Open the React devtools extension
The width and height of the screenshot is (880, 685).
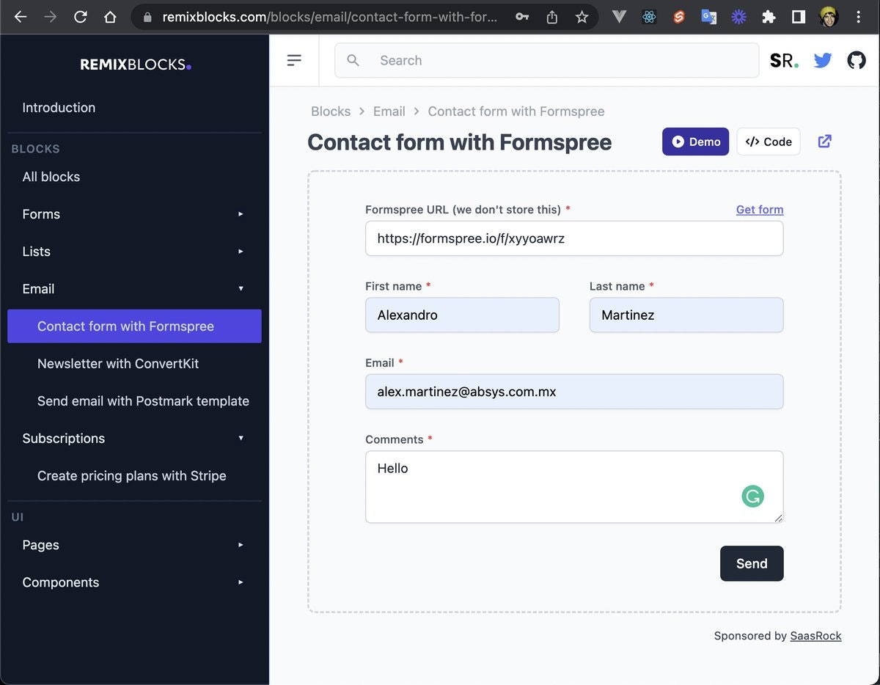[x=649, y=17]
